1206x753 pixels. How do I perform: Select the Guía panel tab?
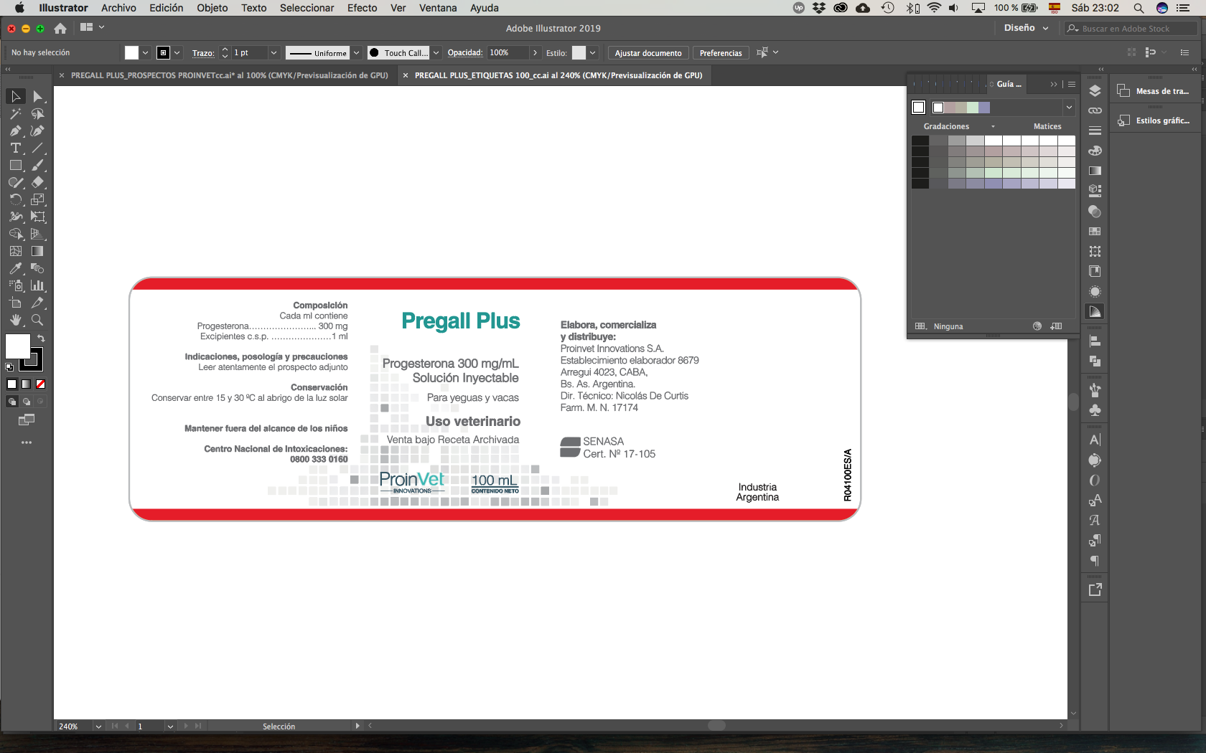1008,84
